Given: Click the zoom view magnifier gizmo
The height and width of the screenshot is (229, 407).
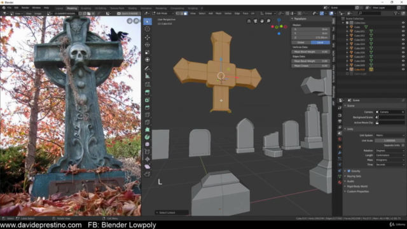Looking at the screenshot, I should pyautogui.click(x=268, y=21).
